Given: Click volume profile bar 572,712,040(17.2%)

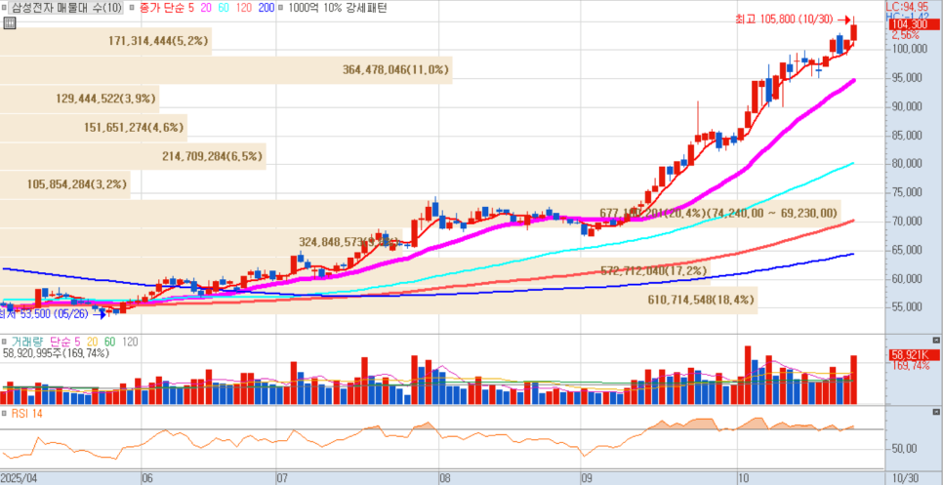Looking at the screenshot, I should coord(354,271).
